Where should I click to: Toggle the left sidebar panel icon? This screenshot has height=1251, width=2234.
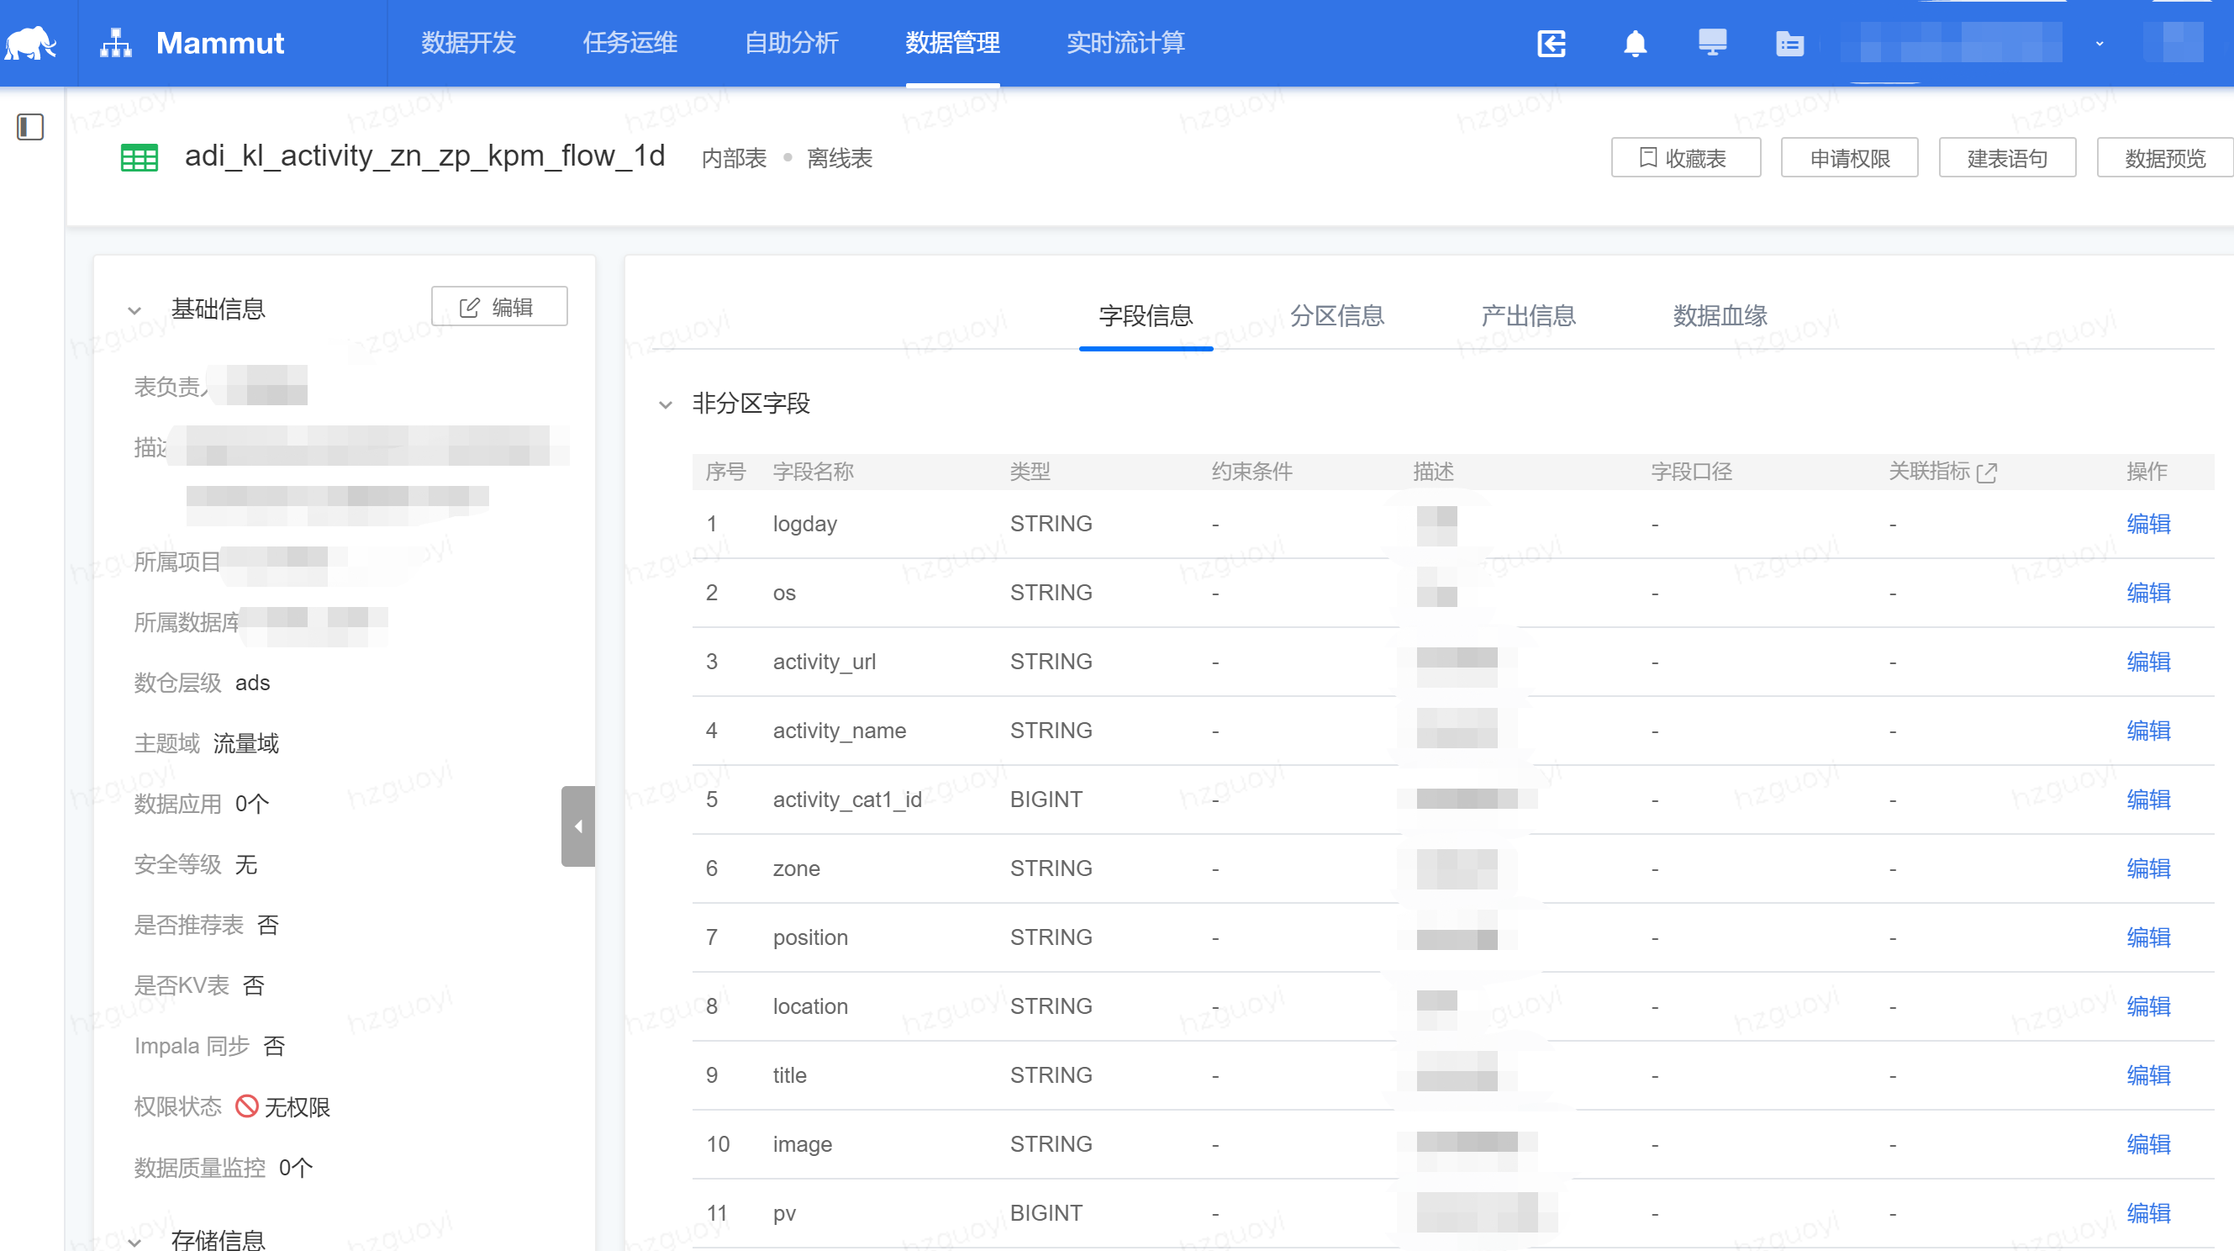(30, 127)
